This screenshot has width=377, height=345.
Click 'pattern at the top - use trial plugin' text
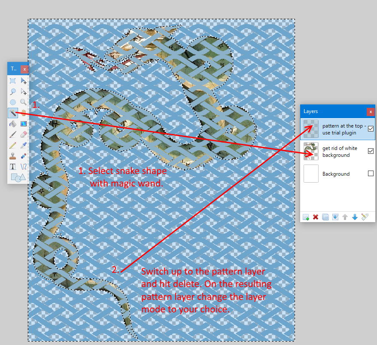coord(344,129)
